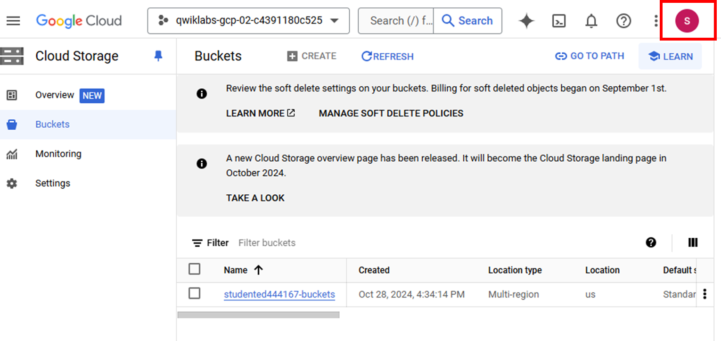Viewport: 721px width, 341px height.
Task: Click the Monitoring chart icon in sidebar
Action: [x=12, y=154]
